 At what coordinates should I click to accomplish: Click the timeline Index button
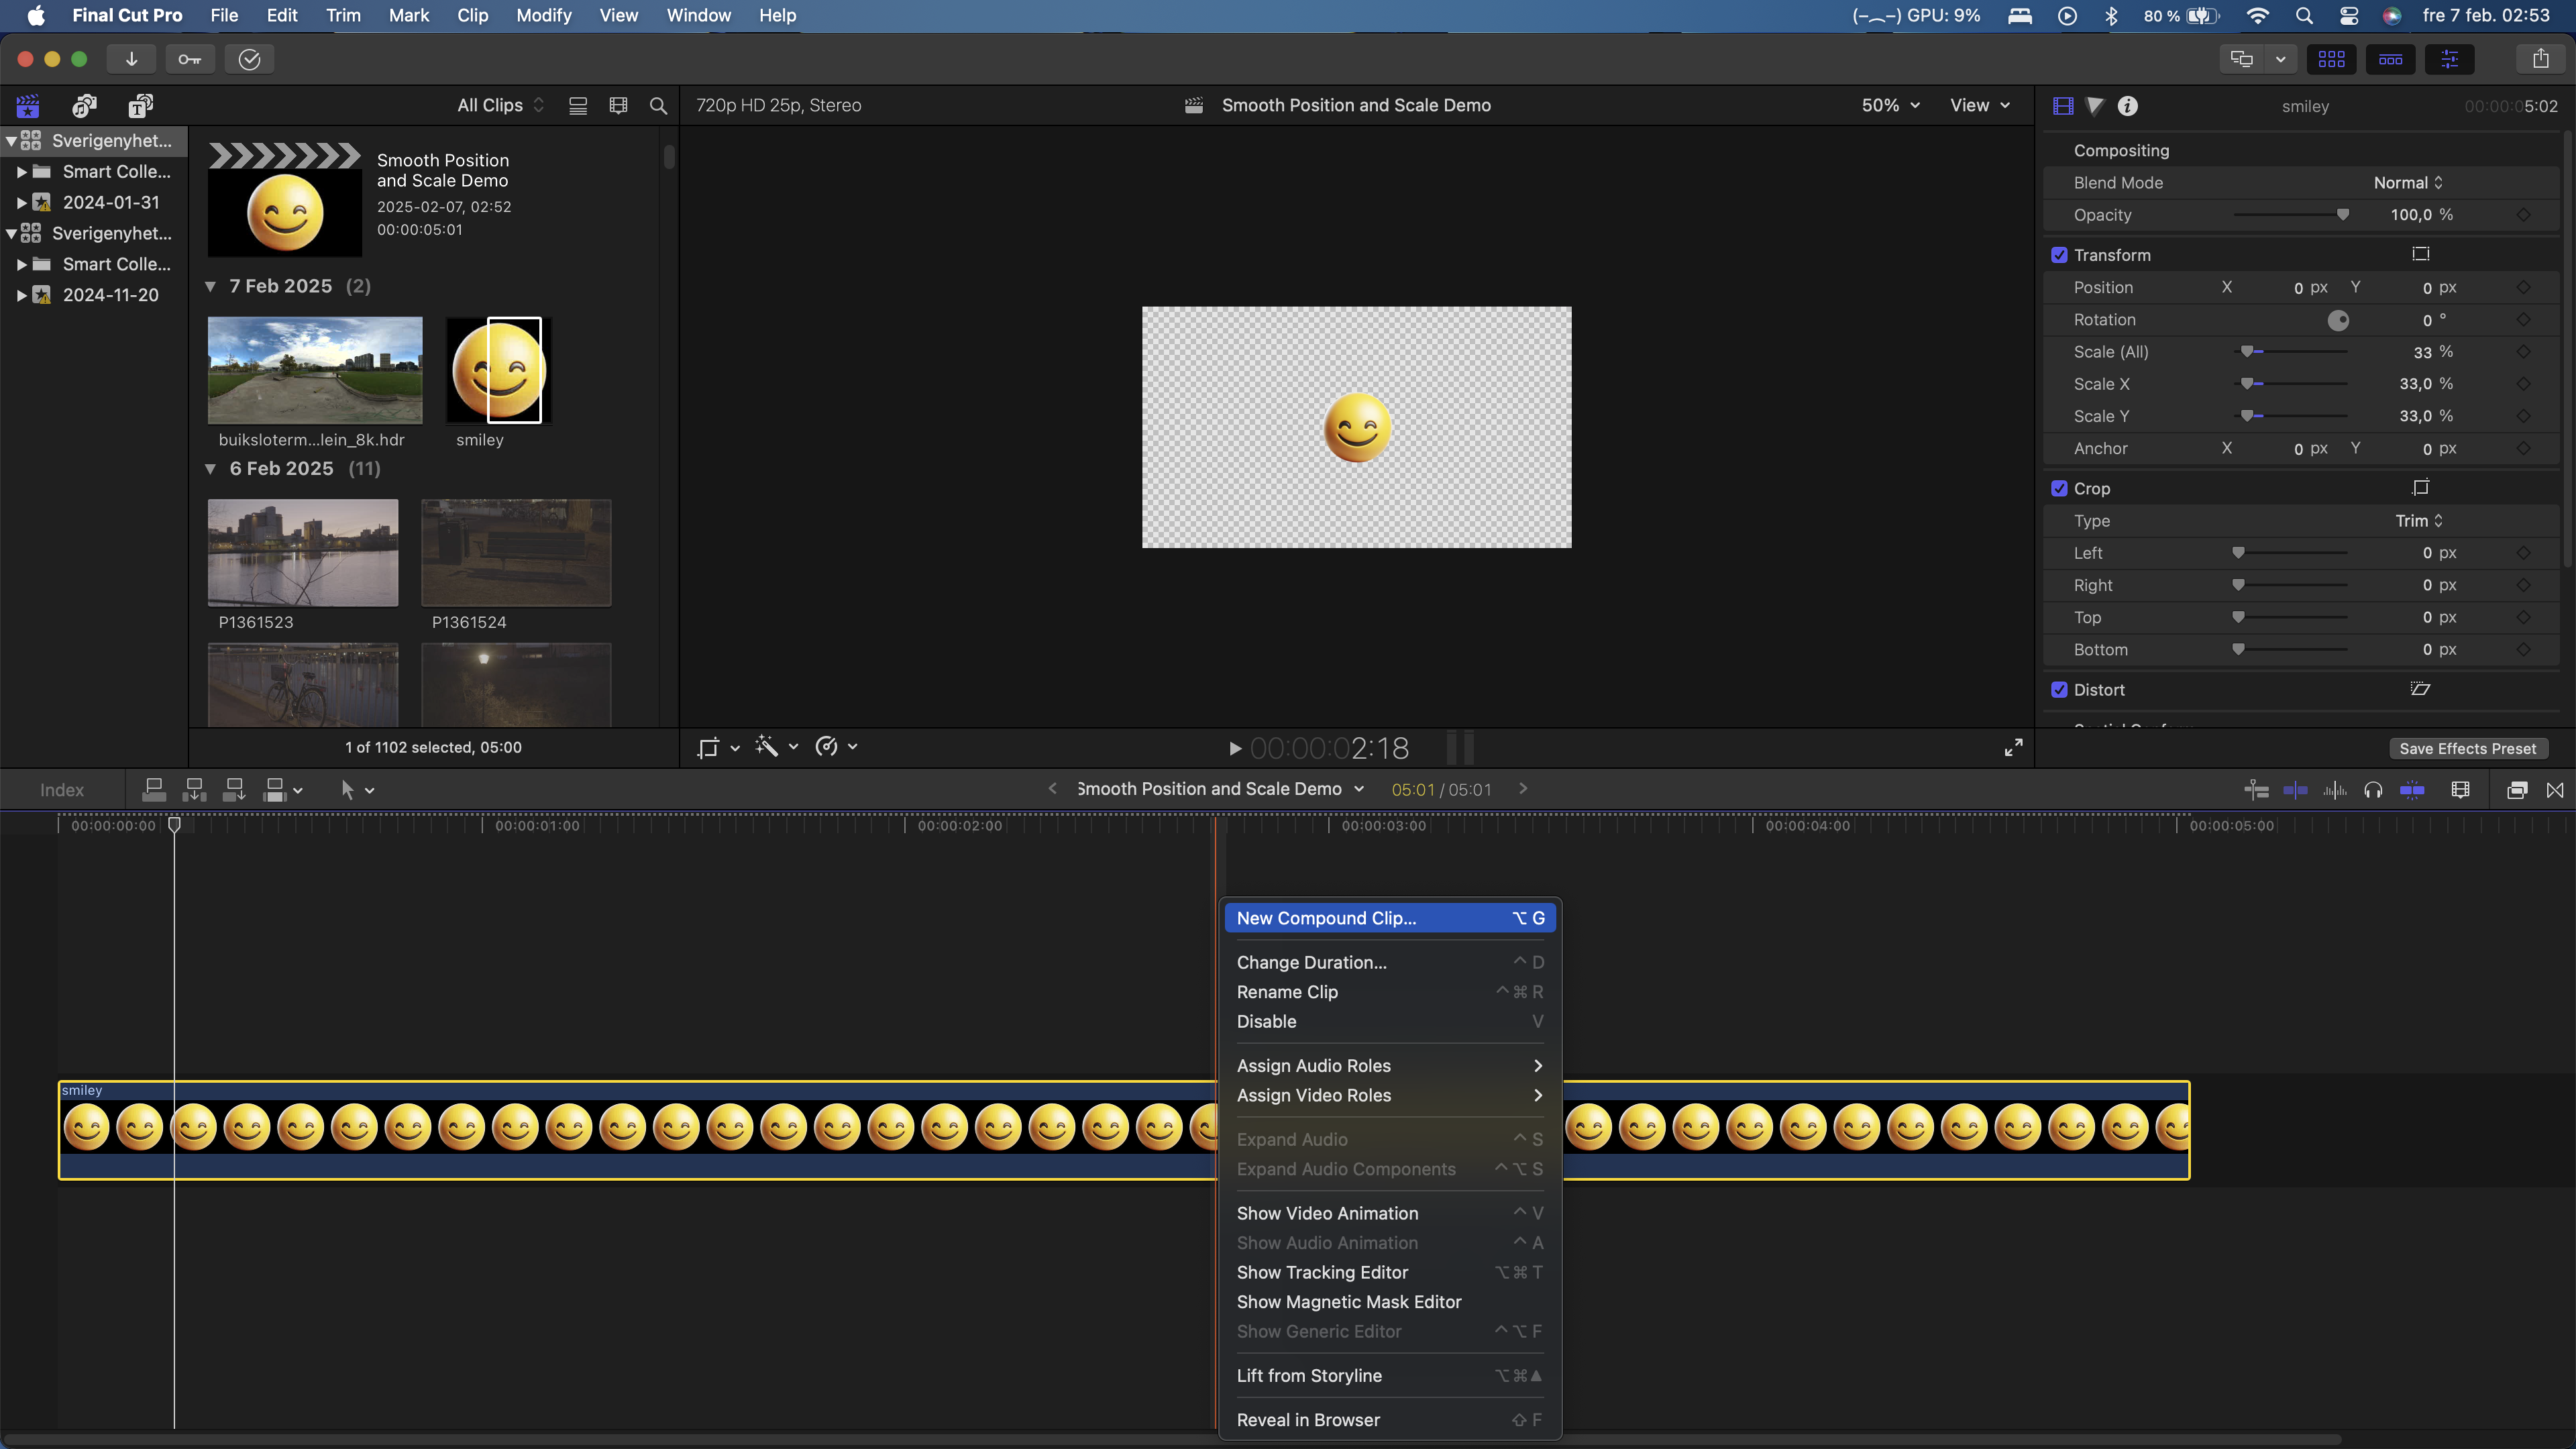(x=62, y=790)
